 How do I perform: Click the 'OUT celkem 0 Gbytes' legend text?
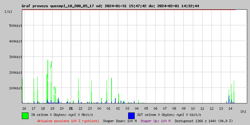coord(169,115)
